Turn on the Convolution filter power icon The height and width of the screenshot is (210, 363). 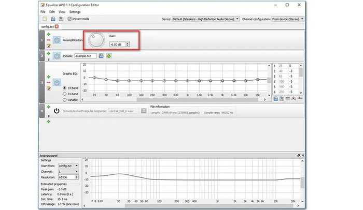57,111
